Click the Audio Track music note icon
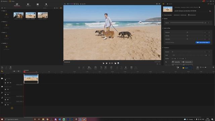The width and height of the screenshot is (215, 121). click(x=2, y=98)
